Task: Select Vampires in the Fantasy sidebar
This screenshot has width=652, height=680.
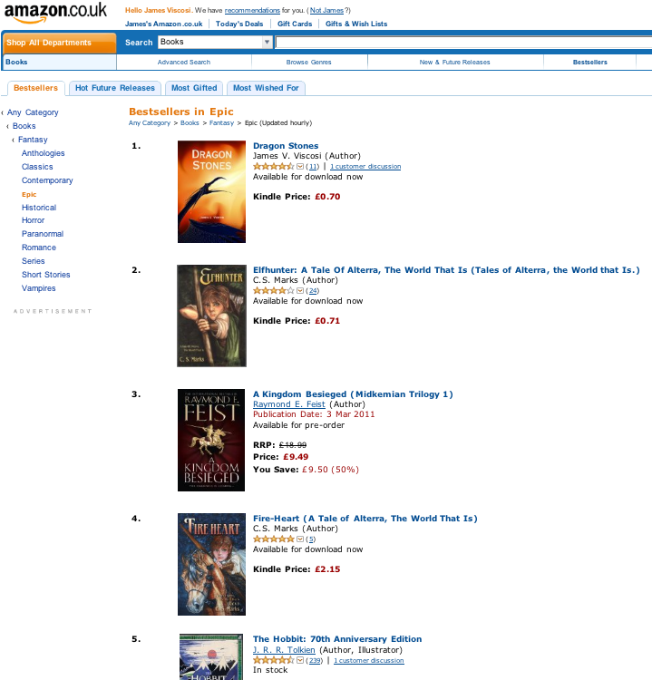Action: (x=38, y=288)
